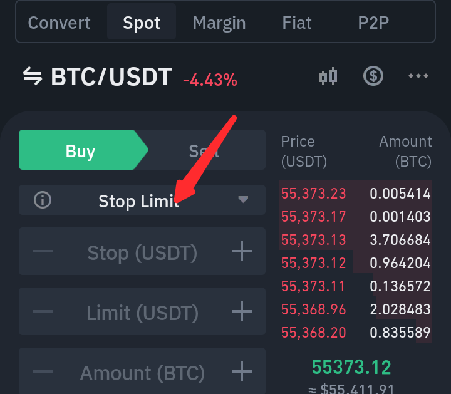Click the dollar coin icon
Image resolution: width=451 pixels, height=394 pixels.
(x=373, y=76)
